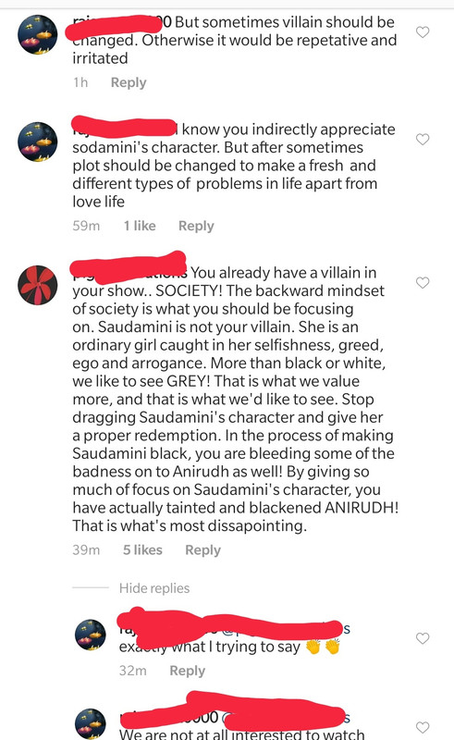
Task: Open mentioned user in 'We are not' reply
Action: click(x=286, y=718)
